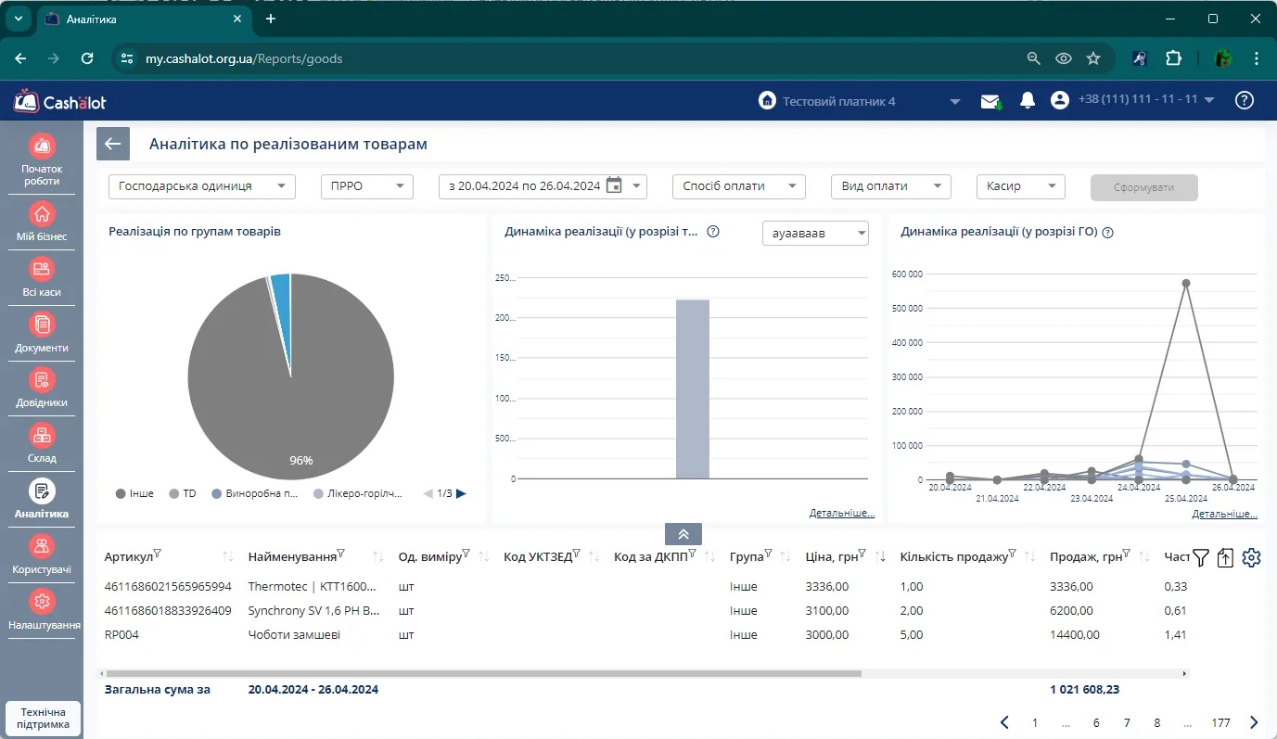
Task: Open the Документи sidebar section
Action: [x=42, y=332]
